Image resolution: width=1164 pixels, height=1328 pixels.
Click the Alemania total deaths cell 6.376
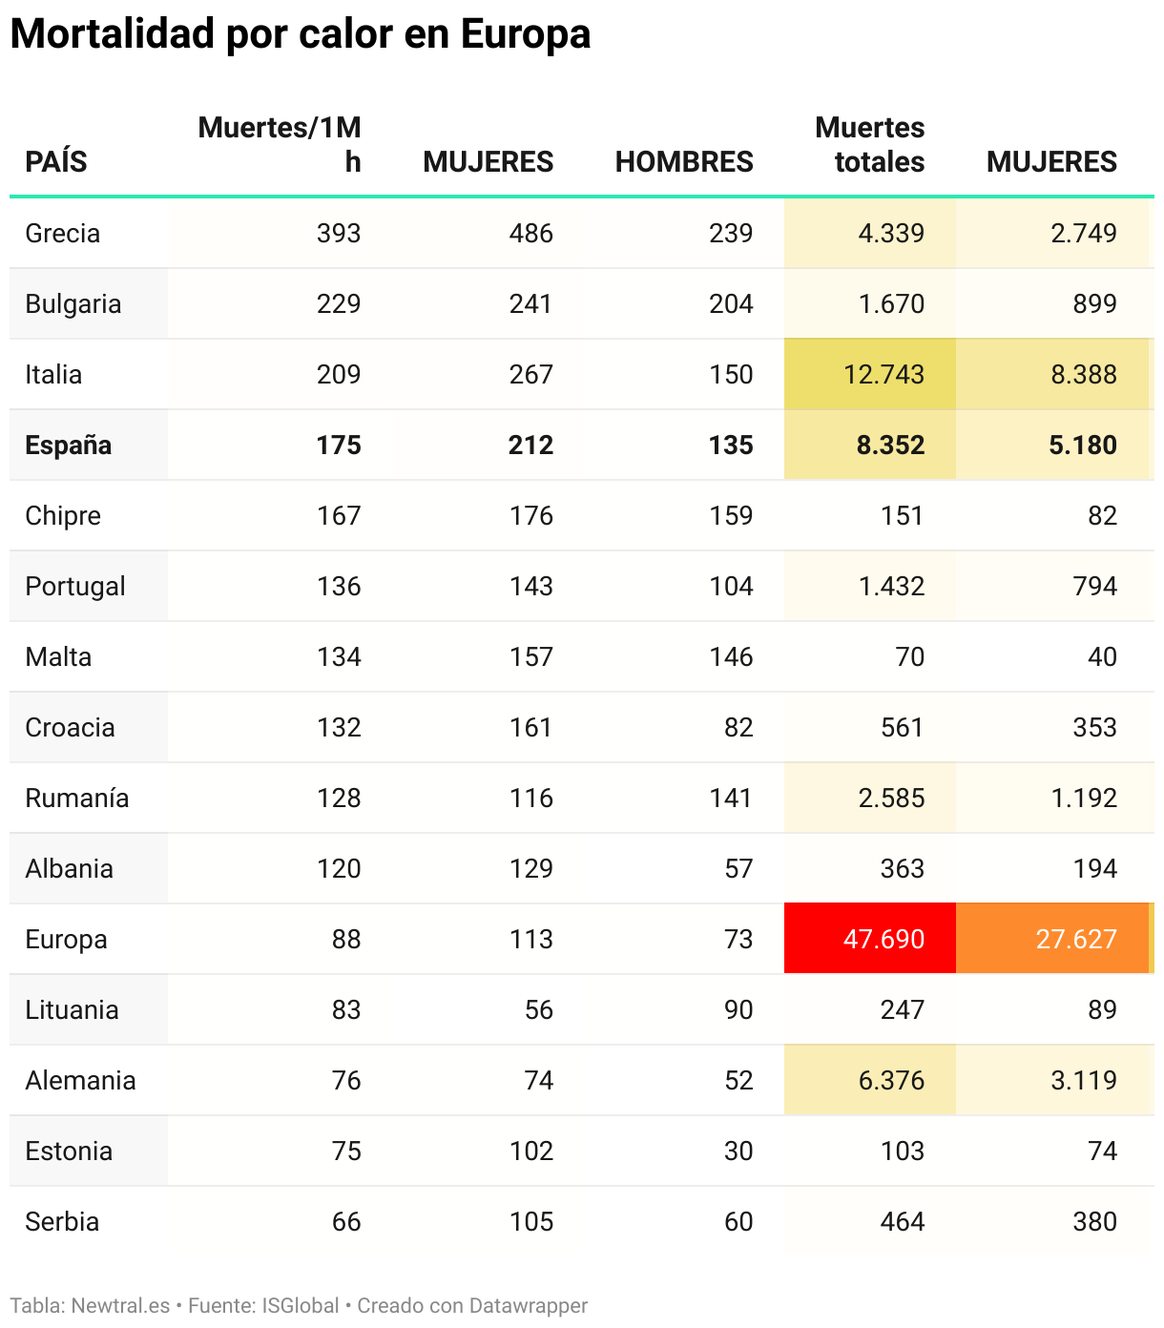tap(870, 1080)
